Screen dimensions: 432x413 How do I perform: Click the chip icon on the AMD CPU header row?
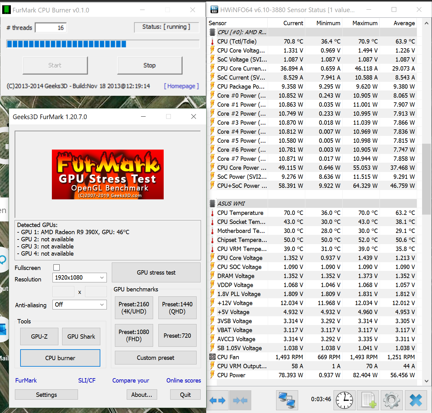[x=212, y=32]
